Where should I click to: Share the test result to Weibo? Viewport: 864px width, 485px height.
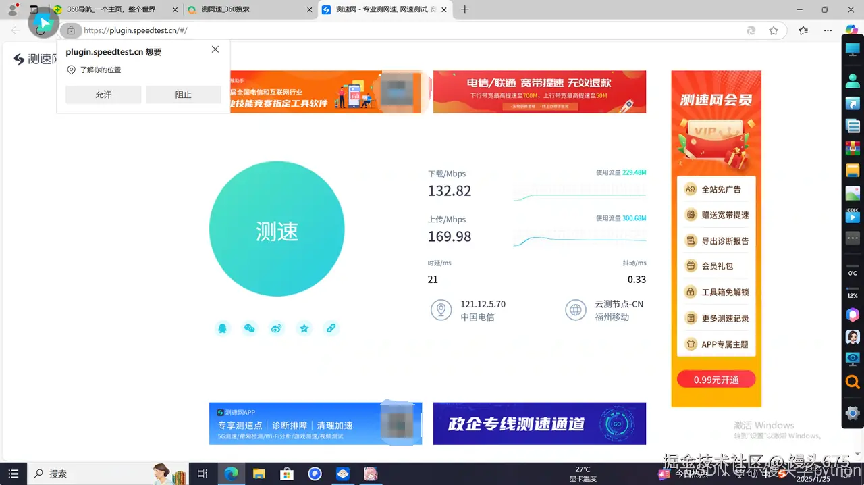click(276, 328)
